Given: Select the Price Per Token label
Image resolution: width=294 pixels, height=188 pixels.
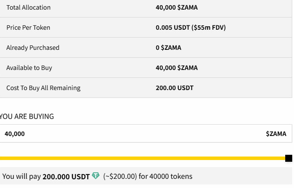Looking at the screenshot, I should [28, 28].
